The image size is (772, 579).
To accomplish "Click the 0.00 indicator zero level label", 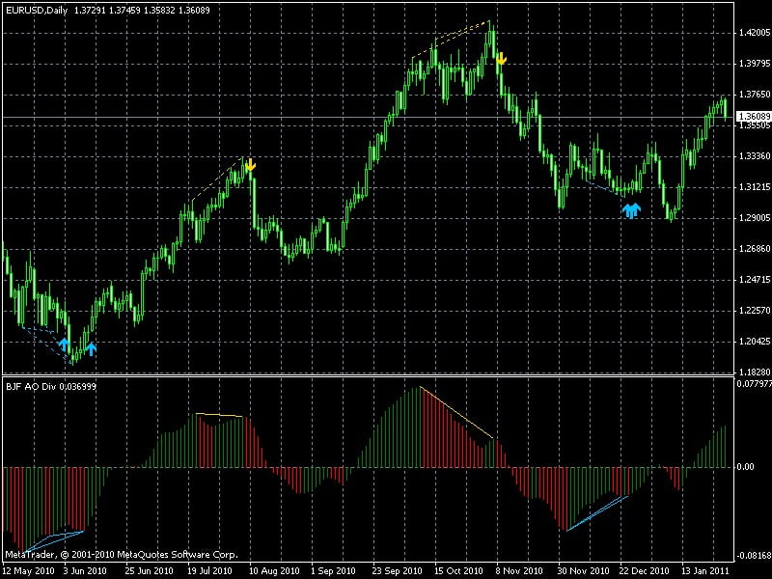I will point(744,467).
